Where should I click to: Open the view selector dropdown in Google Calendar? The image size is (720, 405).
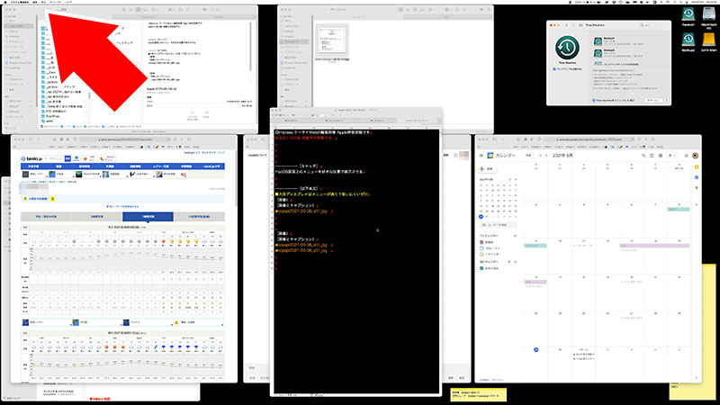[x=671, y=156]
